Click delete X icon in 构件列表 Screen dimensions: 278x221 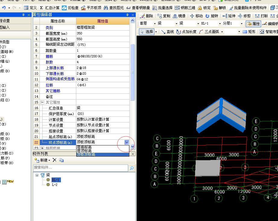[x=55, y=160]
